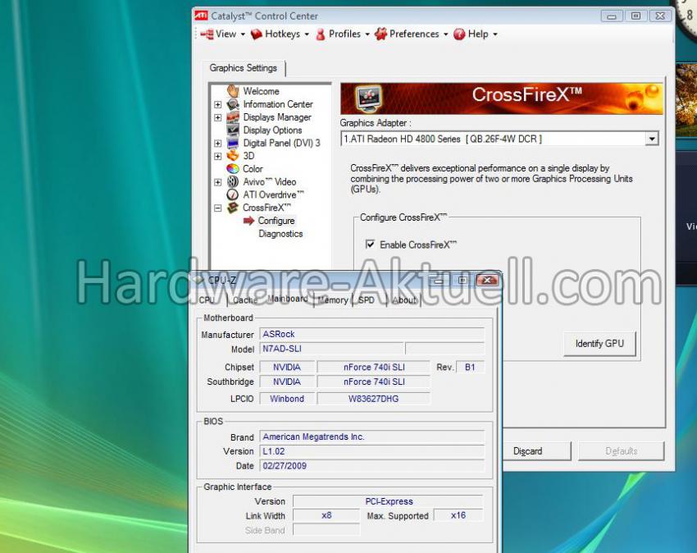
Task: Click the Avivo Video icon
Action: pos(233,182)
